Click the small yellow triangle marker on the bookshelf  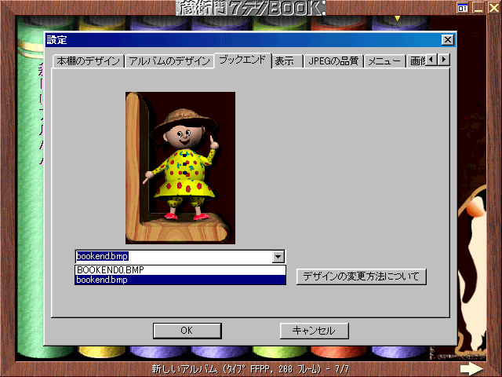[x=398, y=19]
